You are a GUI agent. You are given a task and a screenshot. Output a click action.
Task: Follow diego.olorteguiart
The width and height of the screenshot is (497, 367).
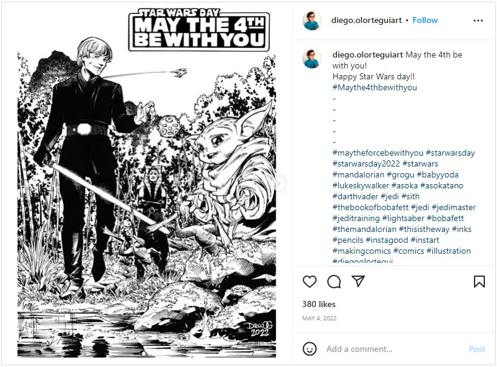coord(425,20)
